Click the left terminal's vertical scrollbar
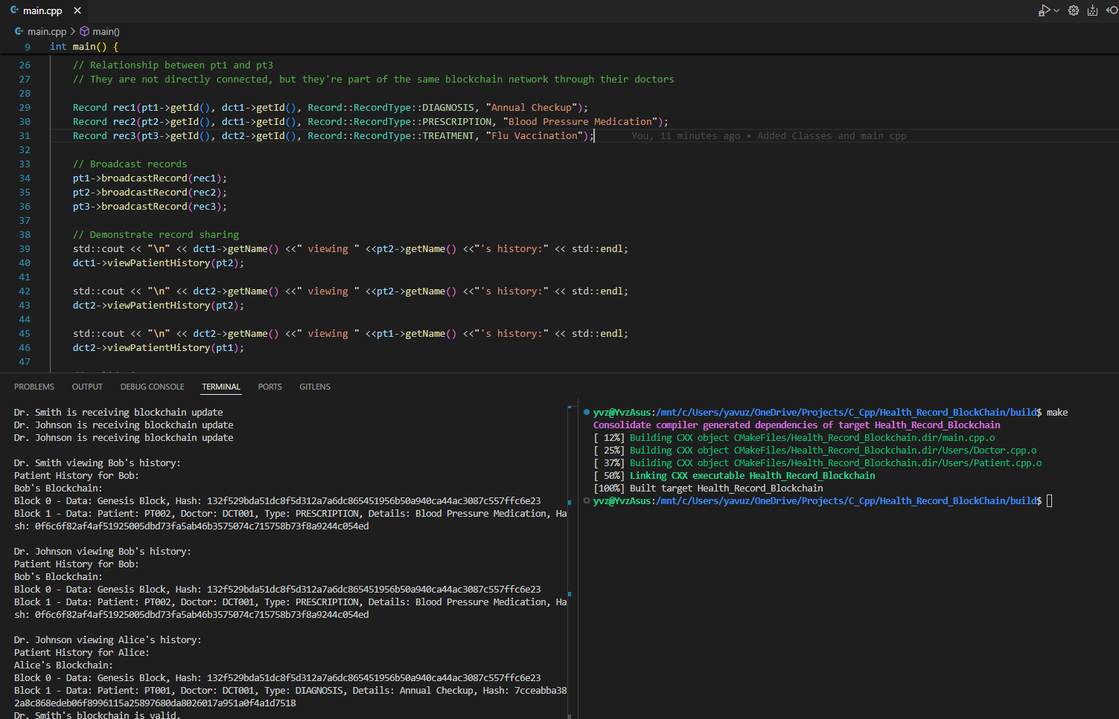The width and height of the screenshot is (1119, 719). (570, 558)
